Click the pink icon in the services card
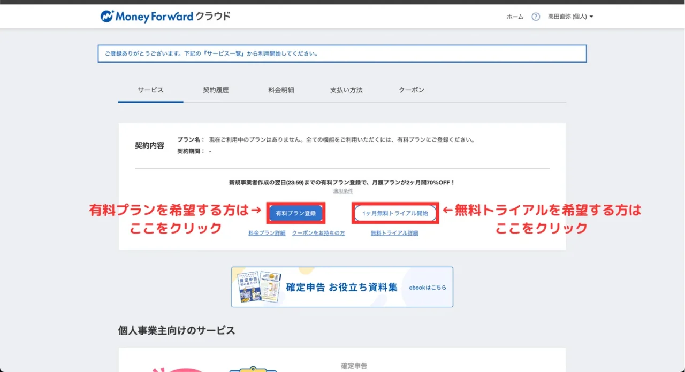 click(171, 368)
